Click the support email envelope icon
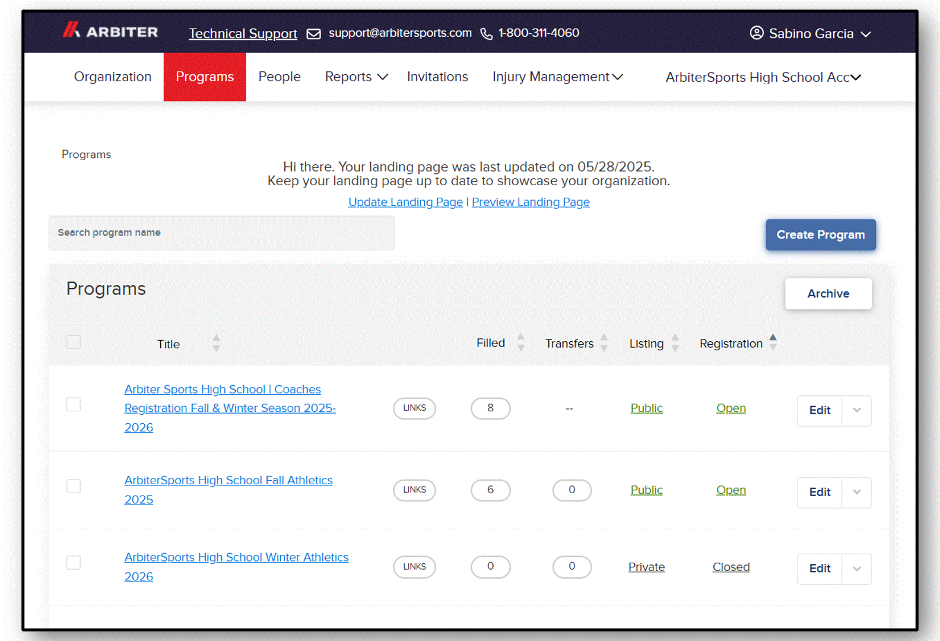The image size is (940, 641). (x=313, y=34)
